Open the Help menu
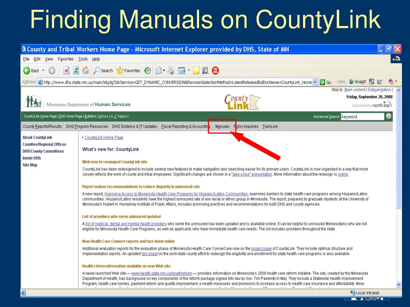 point(96,59)
